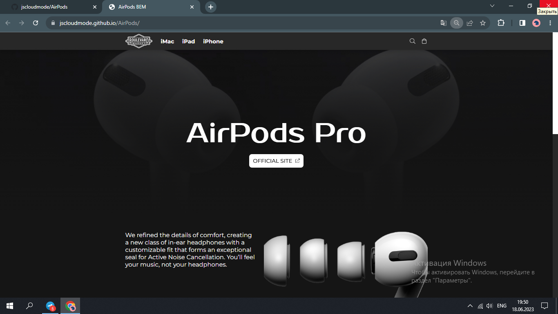Click the AirPods Pro heading
This screenshot has height=314, width=558.
click(x=276, y=132)
